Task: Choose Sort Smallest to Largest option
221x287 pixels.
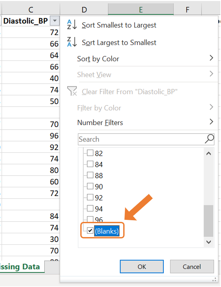Action: [x=119, y=25]
